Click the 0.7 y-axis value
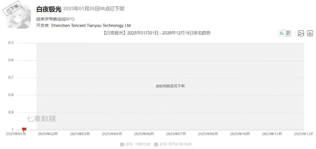The image size is (316, 149). coord(11,78)
